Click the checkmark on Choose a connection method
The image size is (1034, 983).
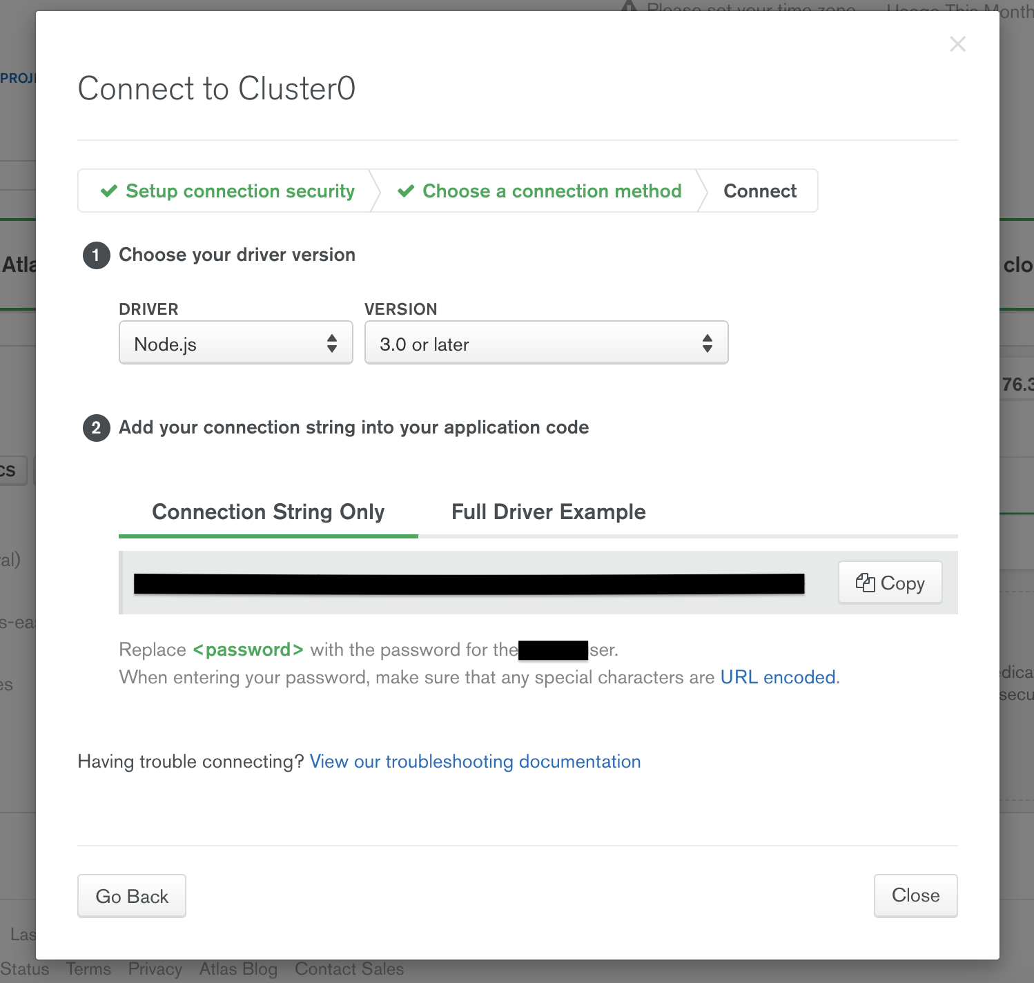point(406,191)
